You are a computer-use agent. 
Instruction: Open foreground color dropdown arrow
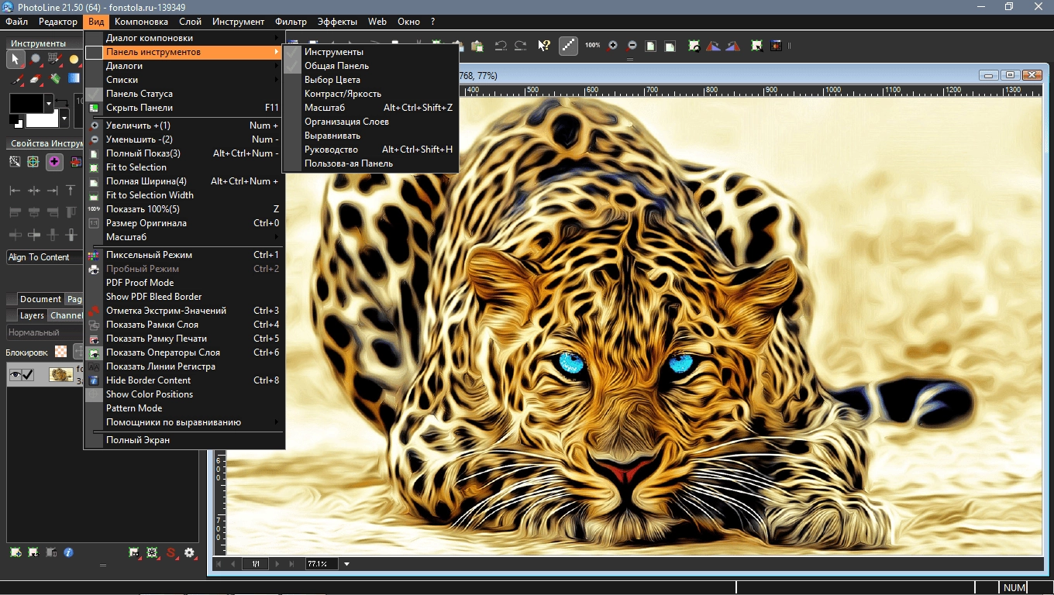click(49, 102)
